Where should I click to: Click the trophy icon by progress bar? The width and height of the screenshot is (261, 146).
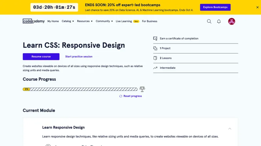142,89
